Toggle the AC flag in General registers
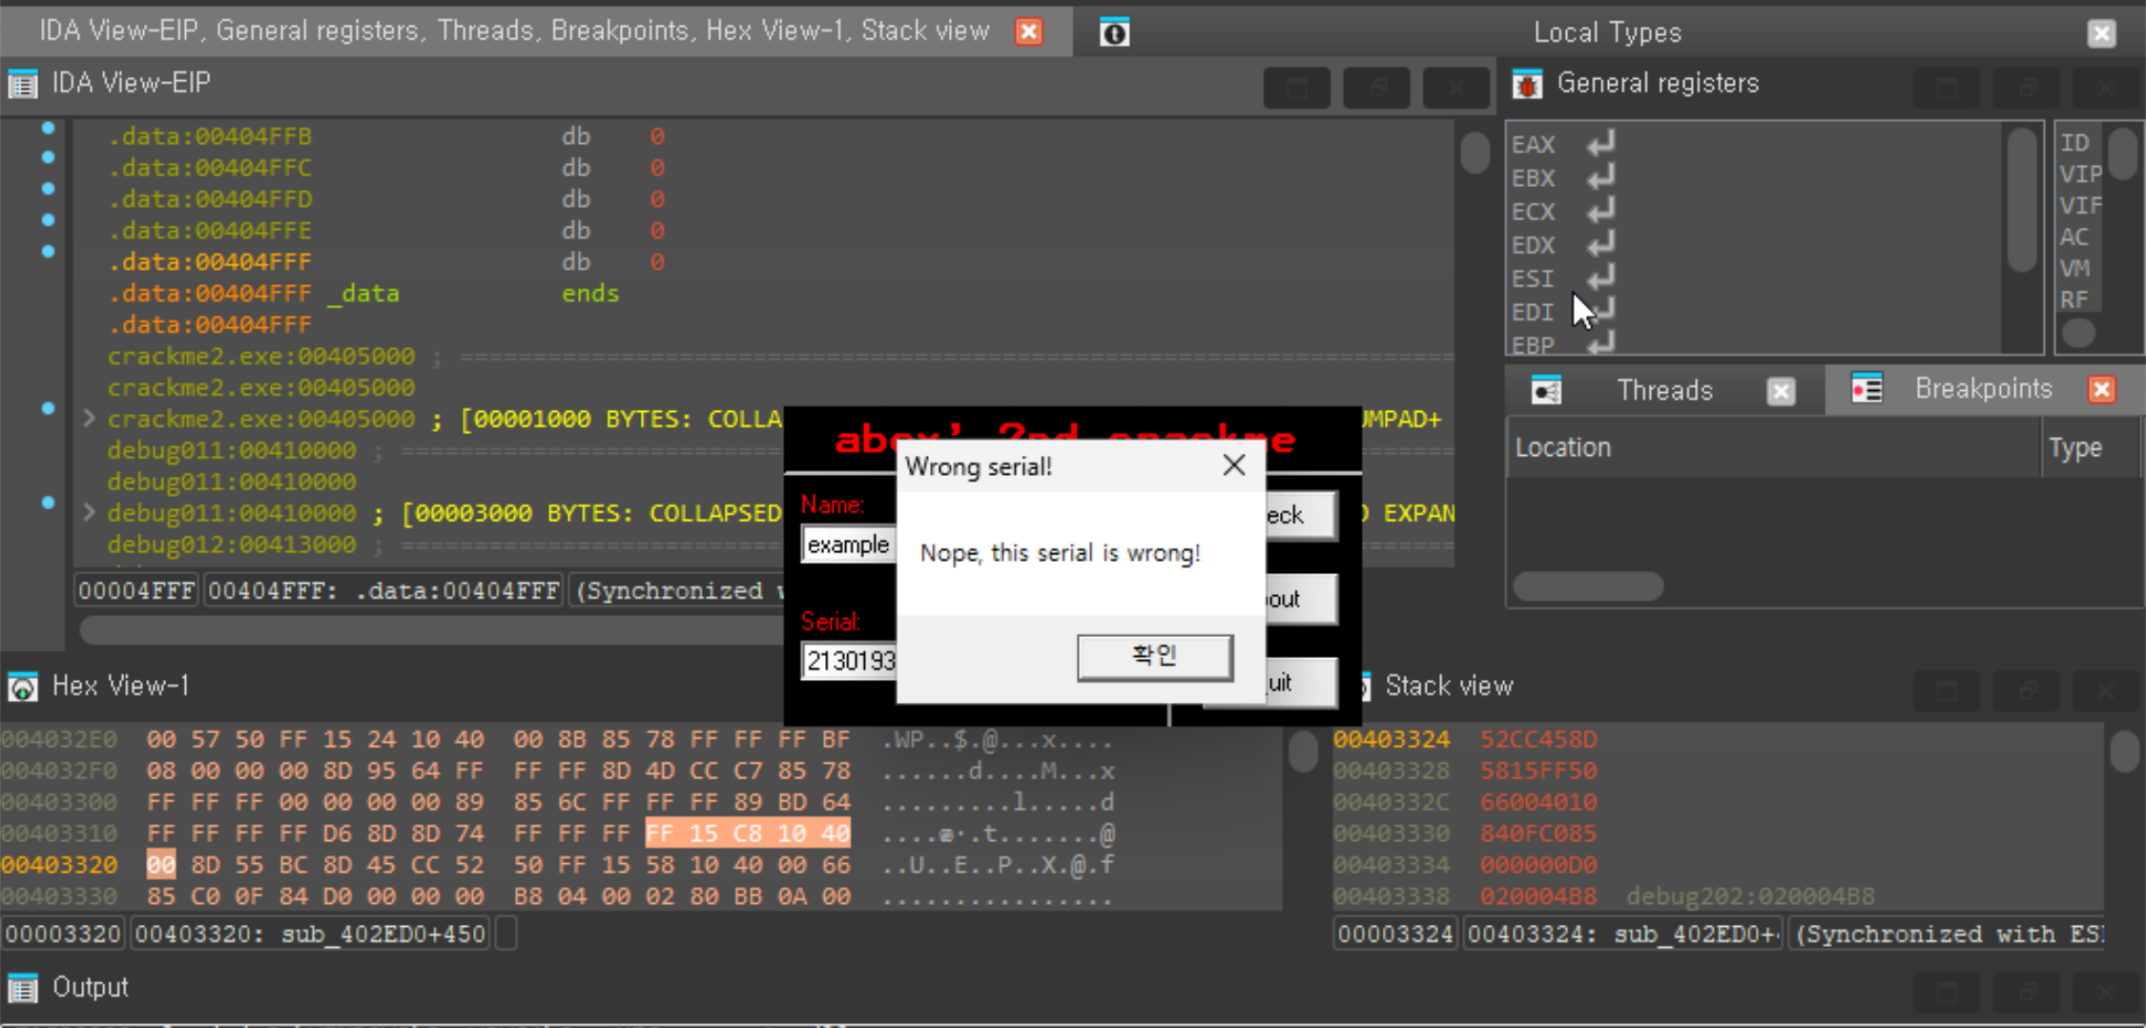2146x1028 pixels. [2076, 236]
